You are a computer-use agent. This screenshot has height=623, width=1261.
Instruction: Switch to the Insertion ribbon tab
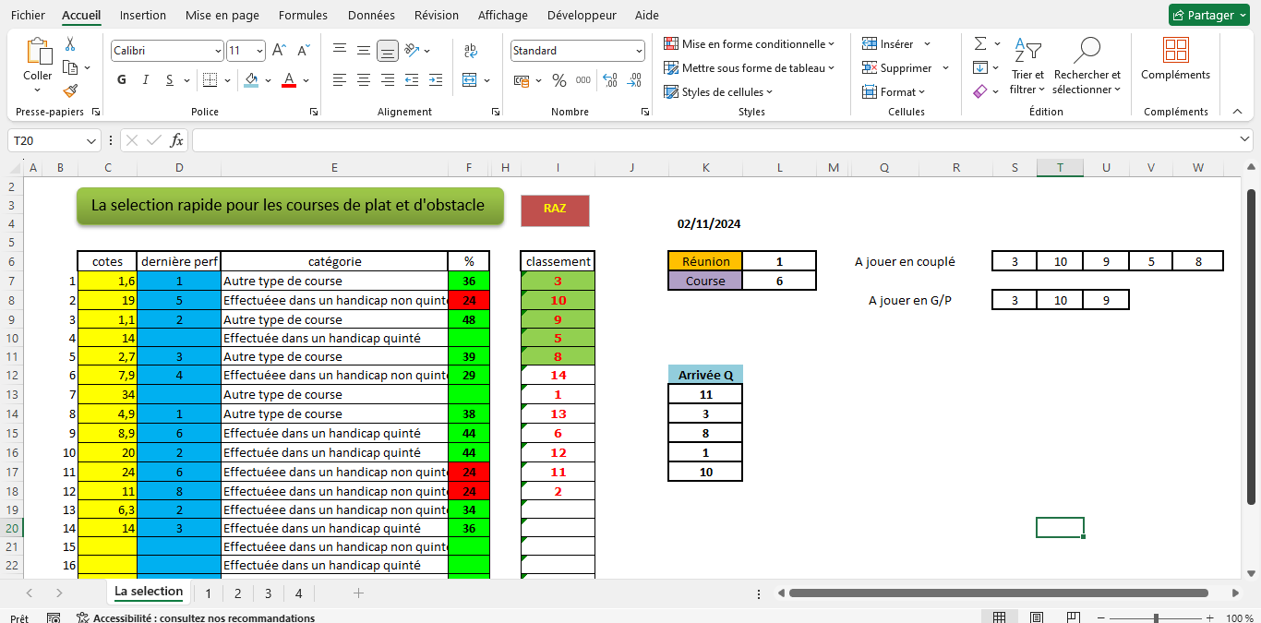point(143,15)
